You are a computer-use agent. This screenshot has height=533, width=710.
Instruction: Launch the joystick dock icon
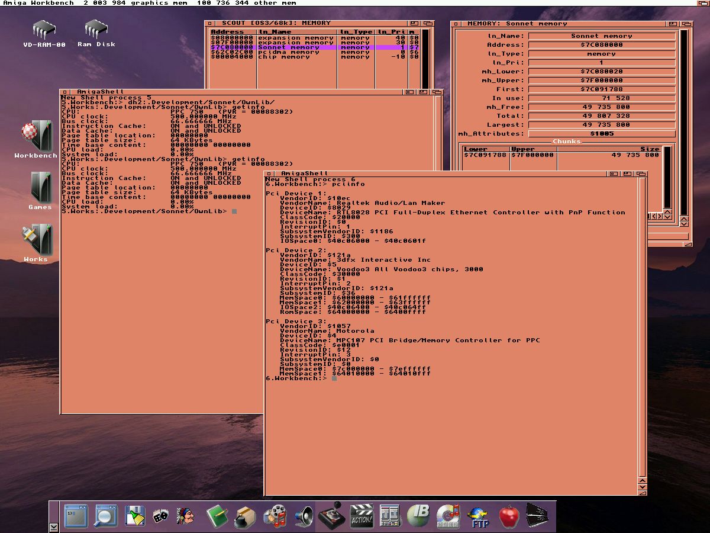[x=332, y=515]
